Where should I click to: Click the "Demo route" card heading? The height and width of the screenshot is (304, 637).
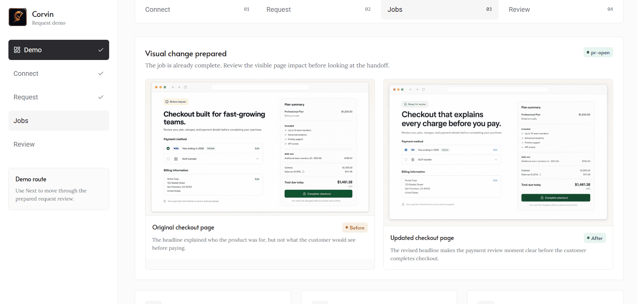tap(31, 179)
